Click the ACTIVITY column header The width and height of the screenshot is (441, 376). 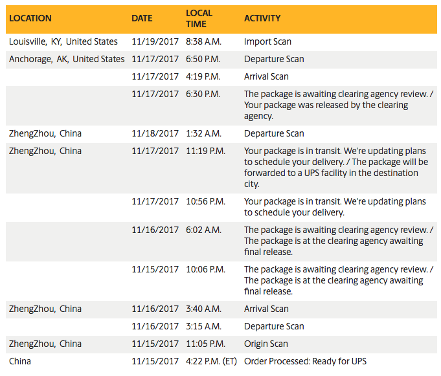tap(262, 19)
